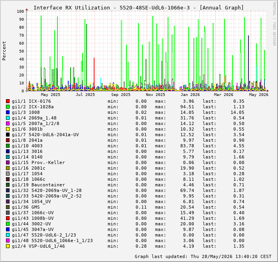This screenshot has height=262, width=278.
Task: Click the min value 0.11 for gi1/36
Action: coord(141,207)
